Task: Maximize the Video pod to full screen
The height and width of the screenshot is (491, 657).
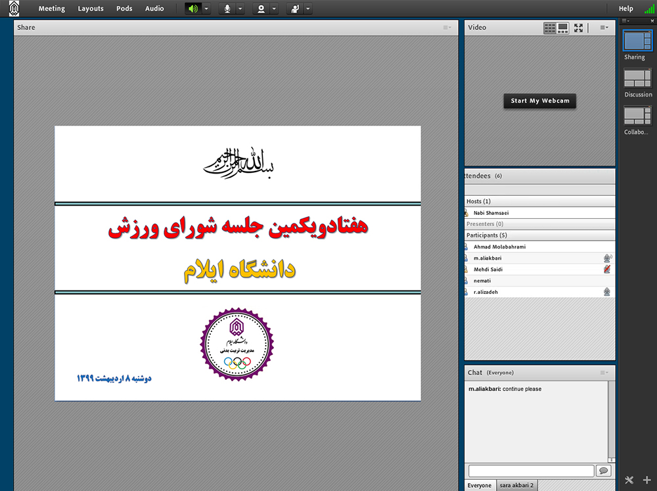Action: tap(578, 28)
